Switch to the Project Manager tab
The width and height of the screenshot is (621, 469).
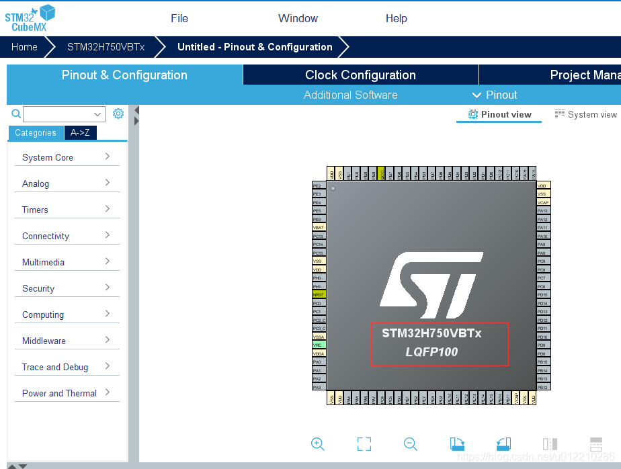[x=550, y=75]
